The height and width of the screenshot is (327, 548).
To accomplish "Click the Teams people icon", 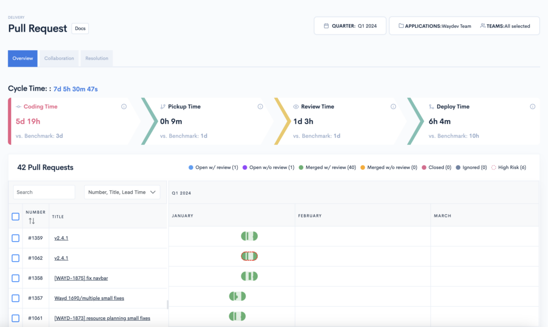I will (483, 26).
